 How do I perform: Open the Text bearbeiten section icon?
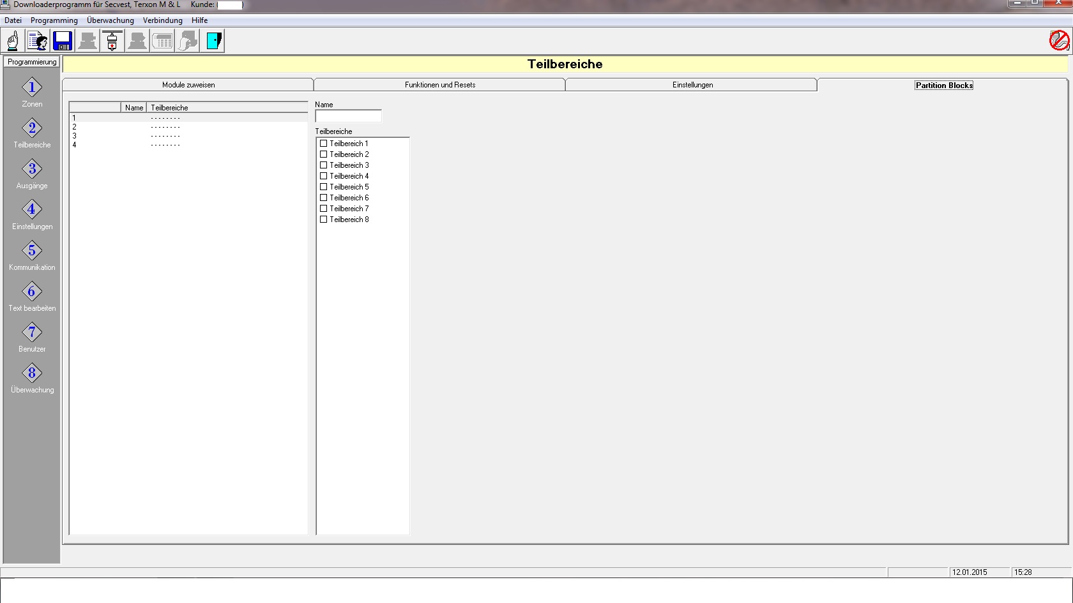click(32, 292)
